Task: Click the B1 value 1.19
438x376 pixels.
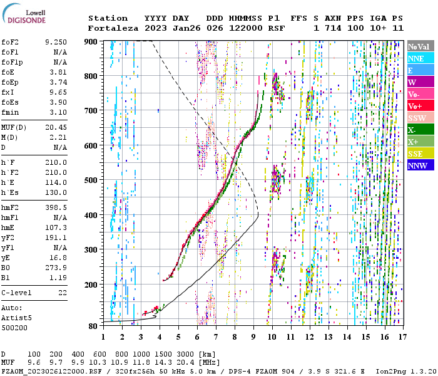Action: [58, 278]
